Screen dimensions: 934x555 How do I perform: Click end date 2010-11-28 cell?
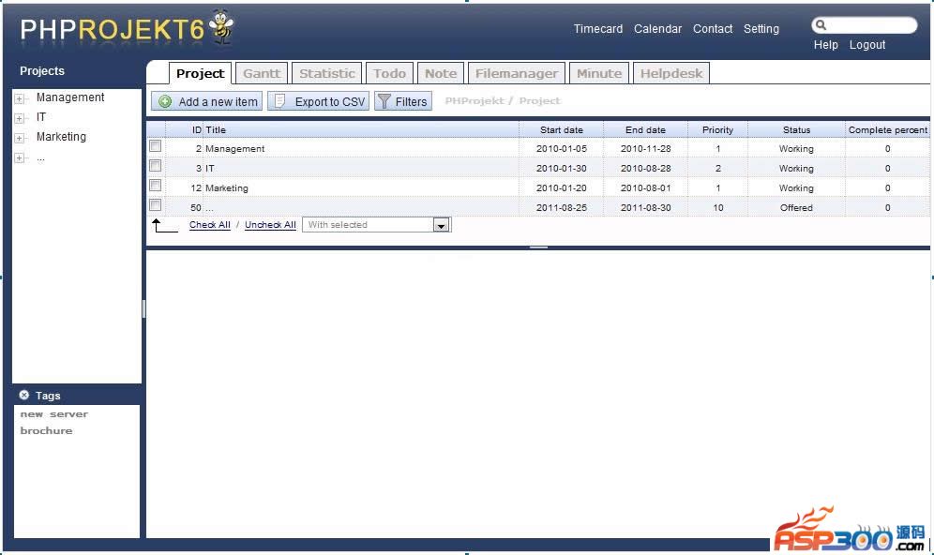pyautogui.click(x=646, y=148)
